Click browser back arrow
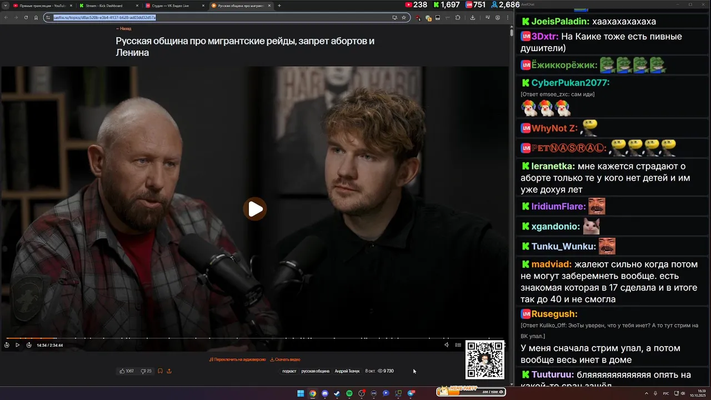This screenshot has height=400, width=711. pyautogui.click(x=7, y=17)
